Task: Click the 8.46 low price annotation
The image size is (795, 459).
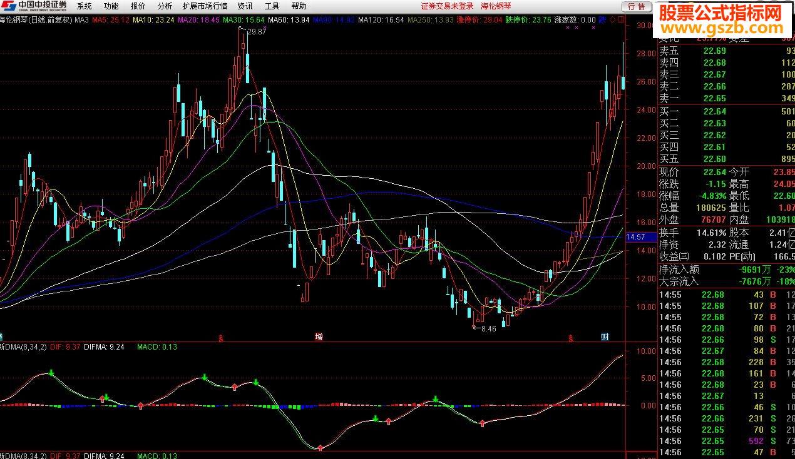Action: pos(488,329)
